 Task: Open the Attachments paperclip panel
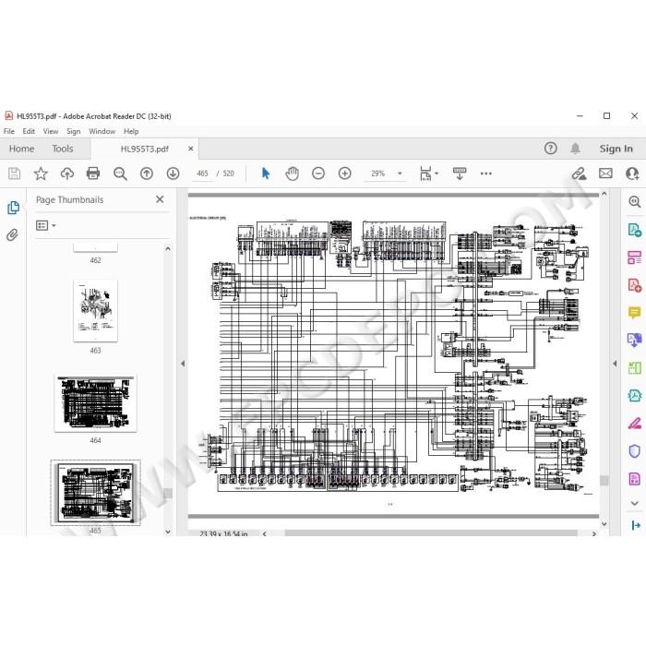point(12,235)
